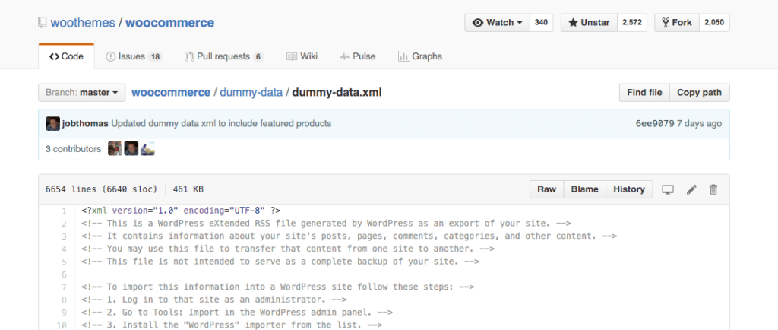Fork the repository

(677, 22)
